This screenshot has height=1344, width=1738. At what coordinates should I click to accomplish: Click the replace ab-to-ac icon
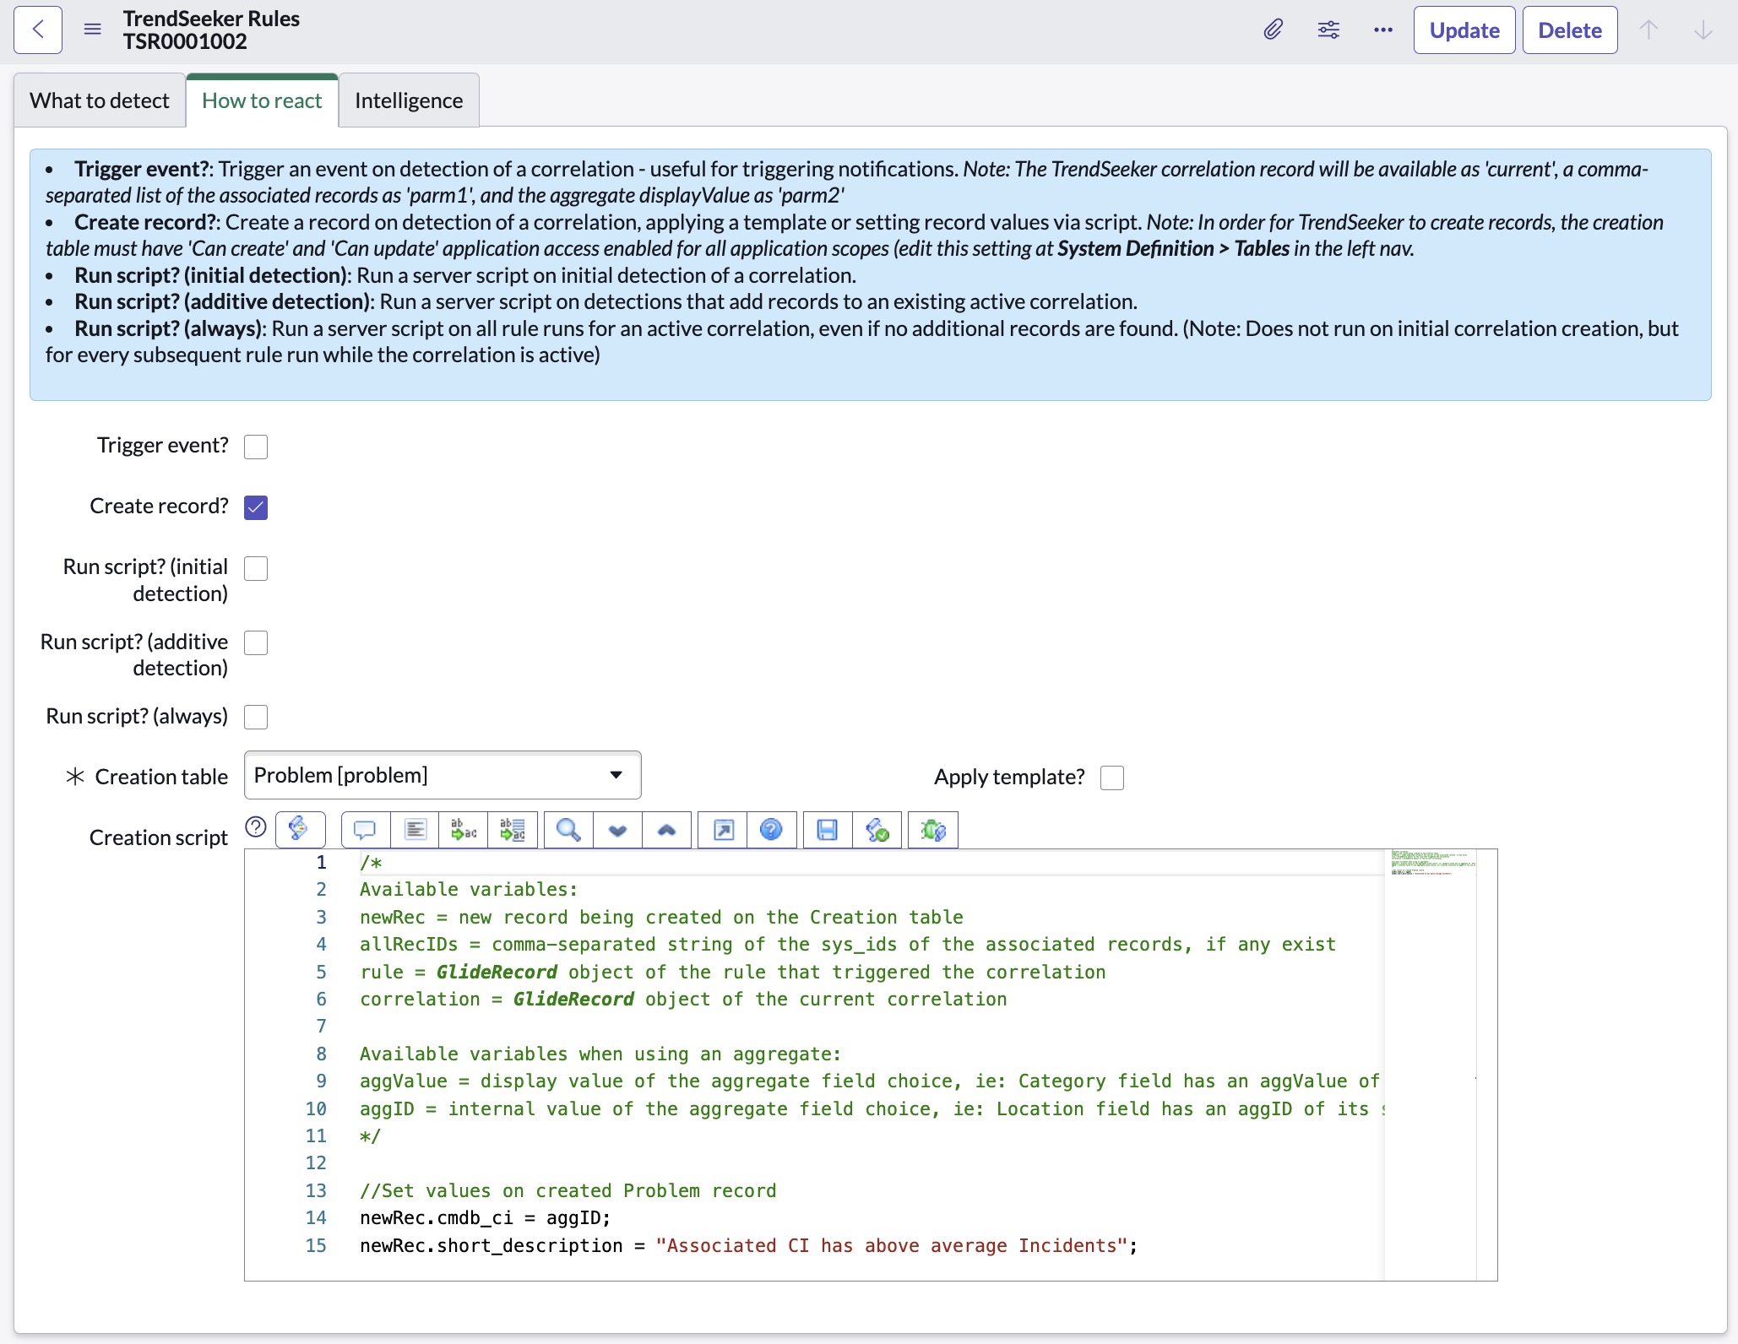[464, 830]
